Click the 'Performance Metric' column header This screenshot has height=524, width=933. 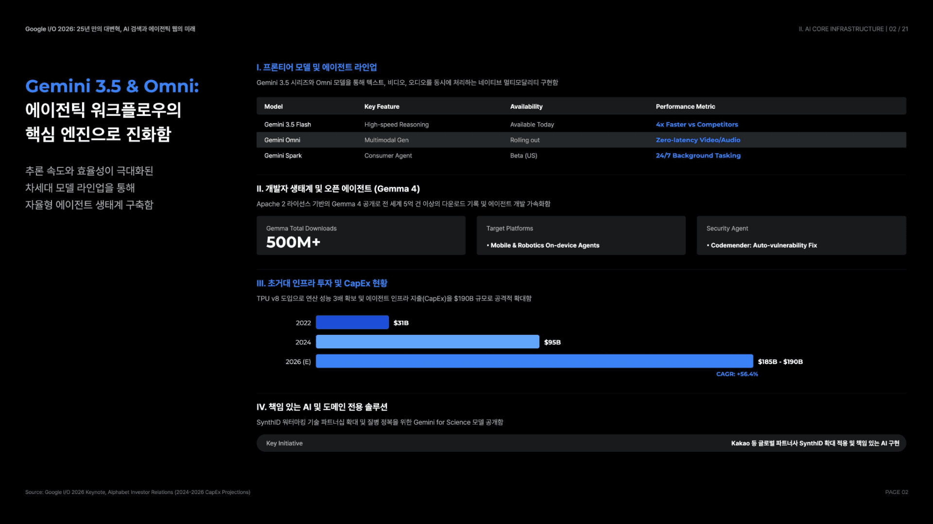pos(685,107)
